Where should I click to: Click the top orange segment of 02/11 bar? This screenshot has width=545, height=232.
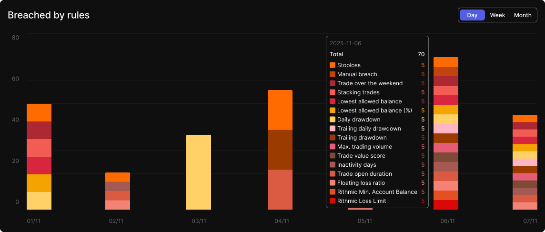[x=118, y=177]
